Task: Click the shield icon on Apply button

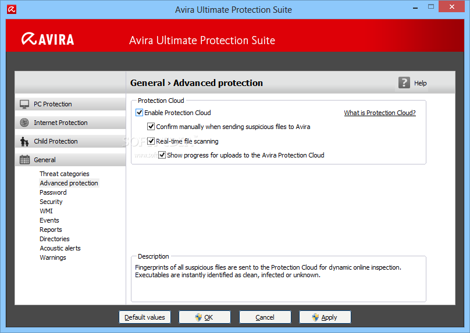Action: click(x=315, y=317)
